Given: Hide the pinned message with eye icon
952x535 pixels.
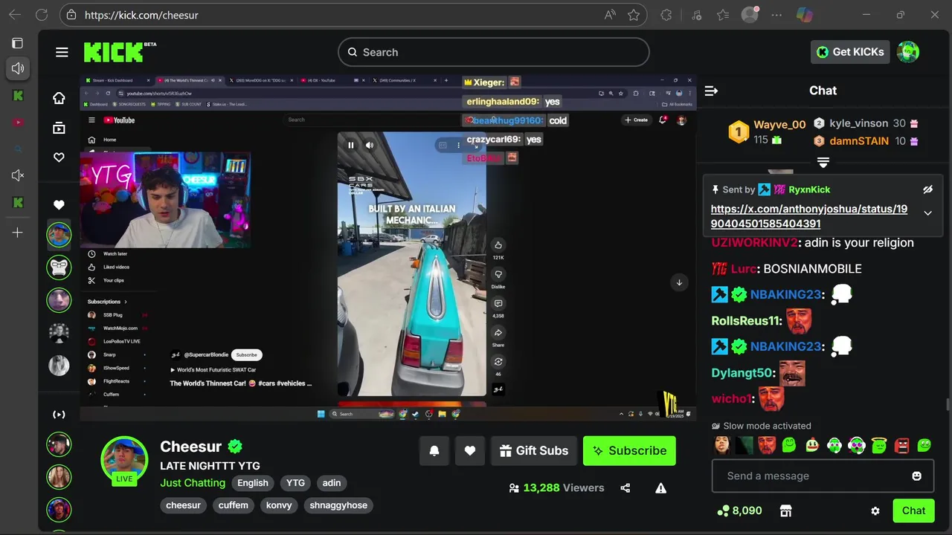Looking at the screenshot, I should tap(927, 189).
